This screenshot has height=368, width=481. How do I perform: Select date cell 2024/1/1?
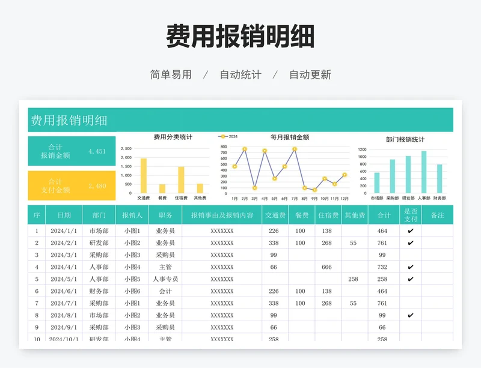pos(64,231)
